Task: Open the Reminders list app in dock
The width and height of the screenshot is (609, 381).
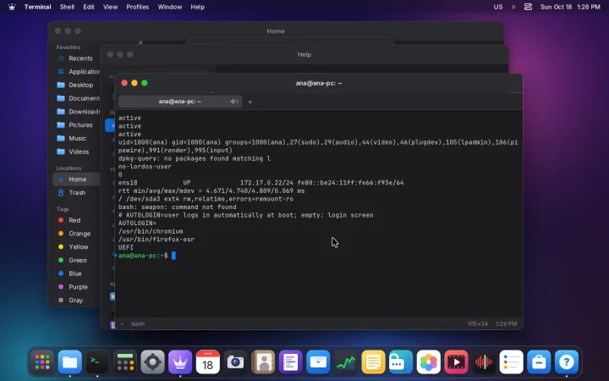Action: pyautogui.click(x=511, y=362)
